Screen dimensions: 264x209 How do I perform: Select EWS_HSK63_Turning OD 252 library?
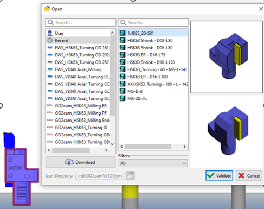click(x=78, y=62)
